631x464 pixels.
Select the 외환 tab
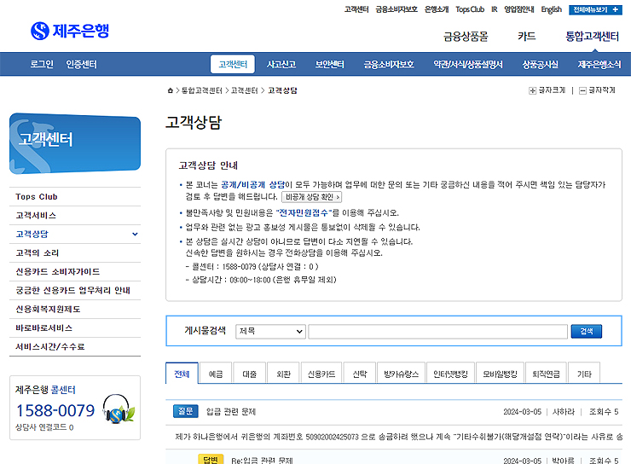click(283, 374)
